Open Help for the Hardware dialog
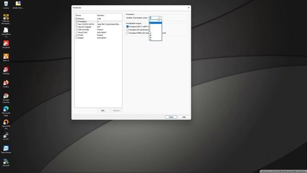This screenshot has height=173, width=307. [184, 117]
